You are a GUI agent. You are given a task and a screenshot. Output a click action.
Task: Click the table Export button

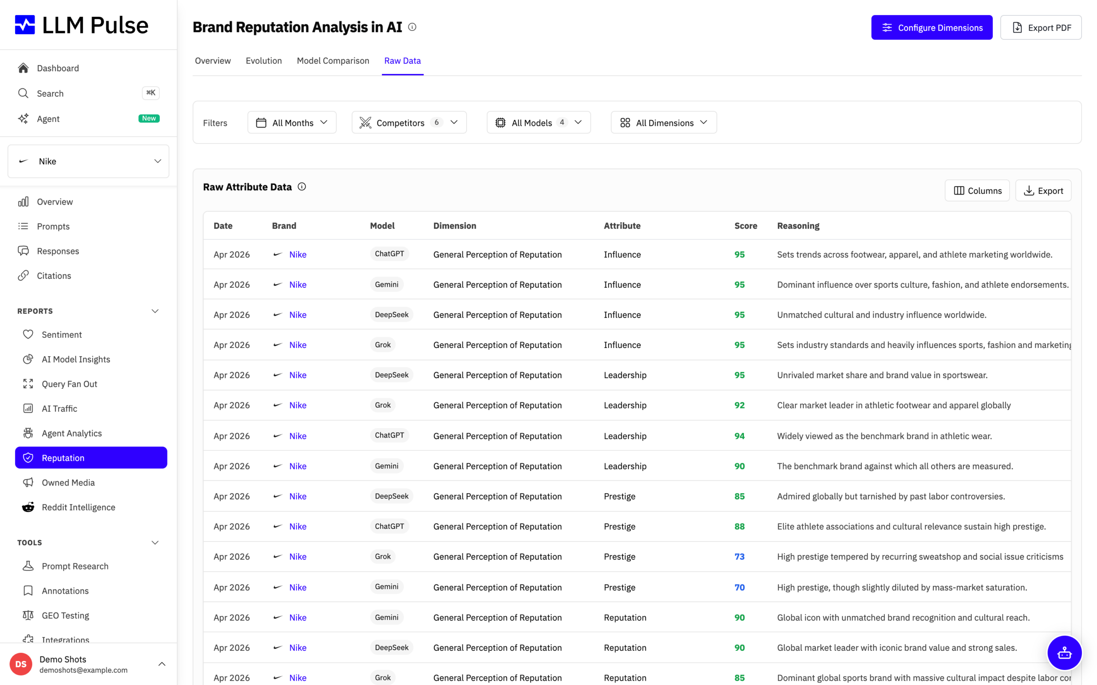(x=1043, y=191)
